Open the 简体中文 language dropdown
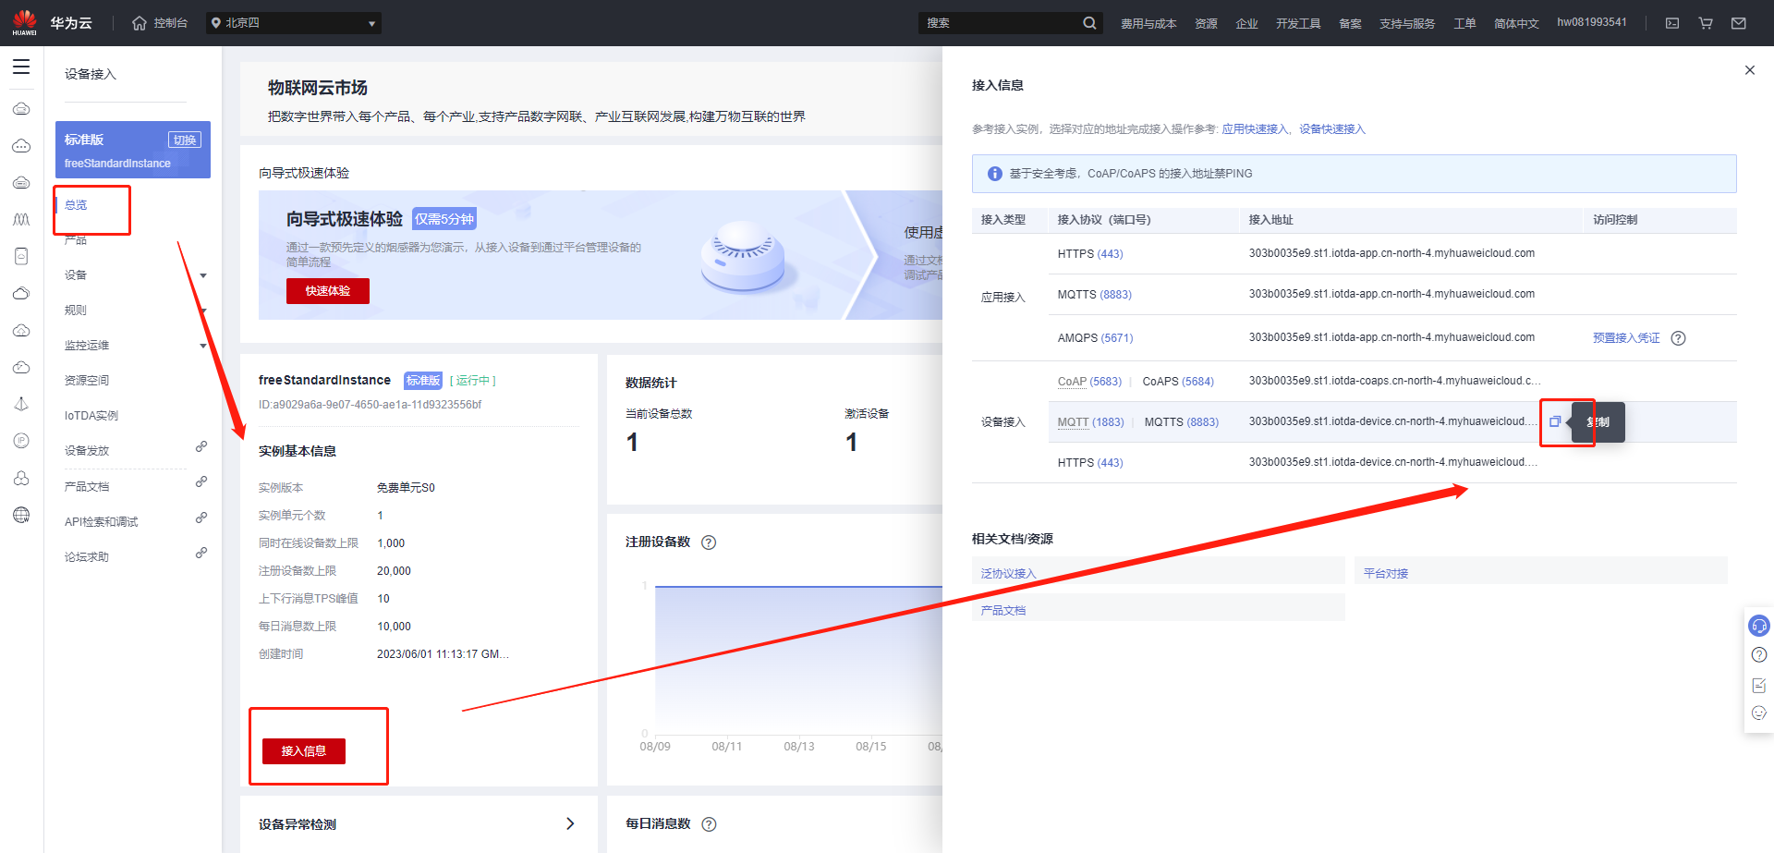The width and height of the screenshot is (1774, 853). 1516,23
